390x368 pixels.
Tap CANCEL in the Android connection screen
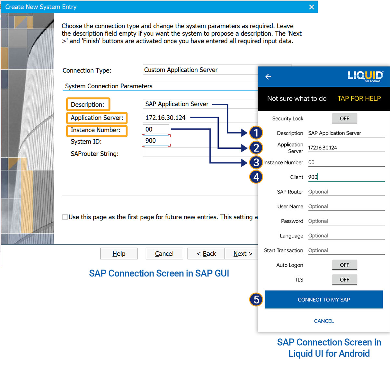point(324,321)
